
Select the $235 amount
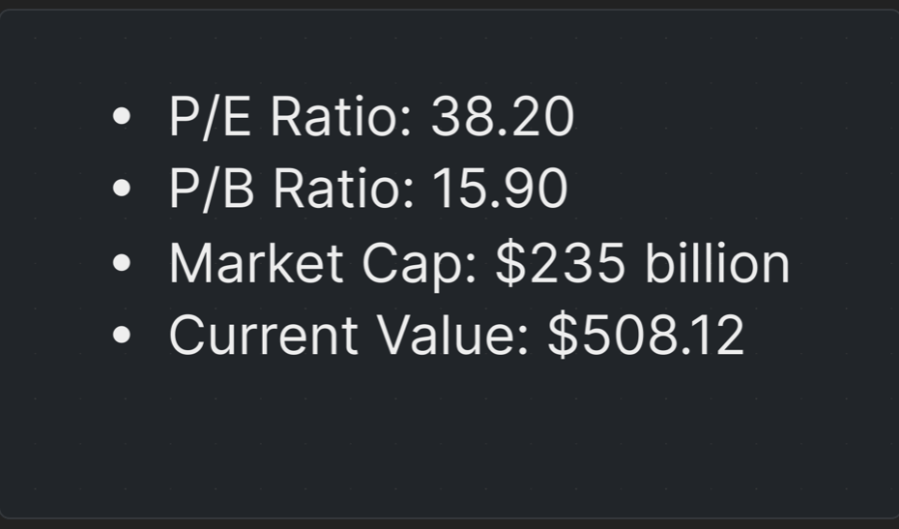(561, 263)
